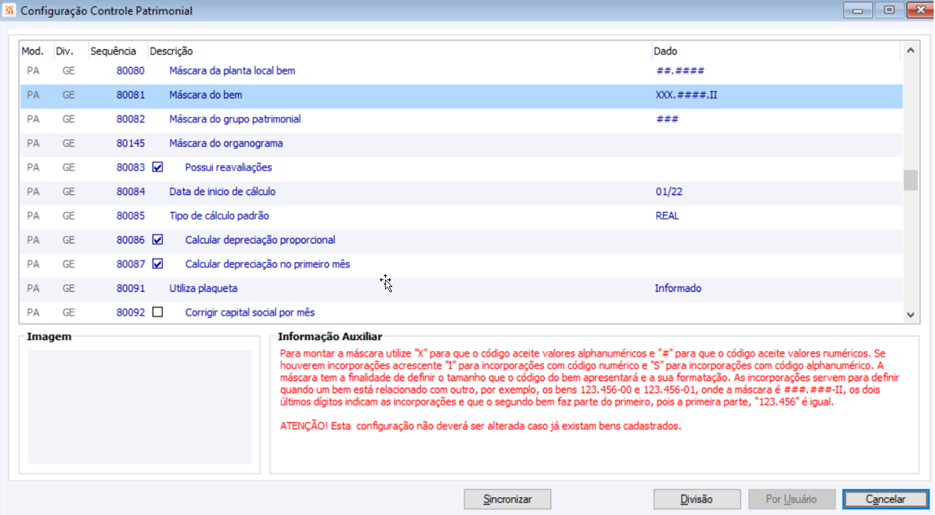The height and width of the screenshot is (515, 935).
Task: Minimize the Configuração Controle Patrimonial window
Action: [x=858, y=11]
